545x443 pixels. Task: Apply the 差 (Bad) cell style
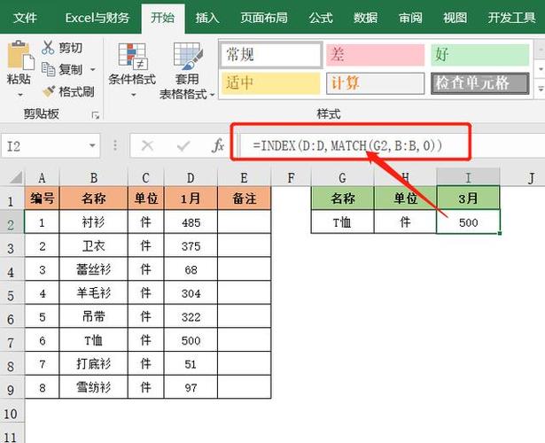tap(376, 55)
